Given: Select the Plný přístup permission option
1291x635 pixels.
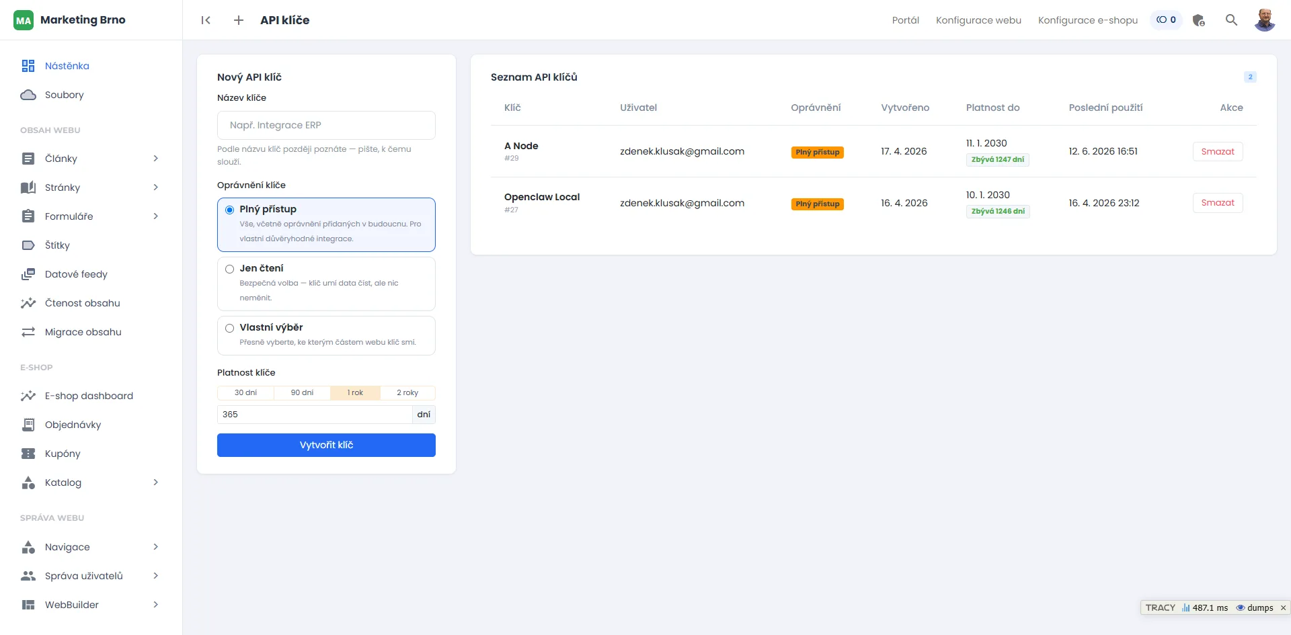Looking at the screenshot, I should (x=326, y=224).
